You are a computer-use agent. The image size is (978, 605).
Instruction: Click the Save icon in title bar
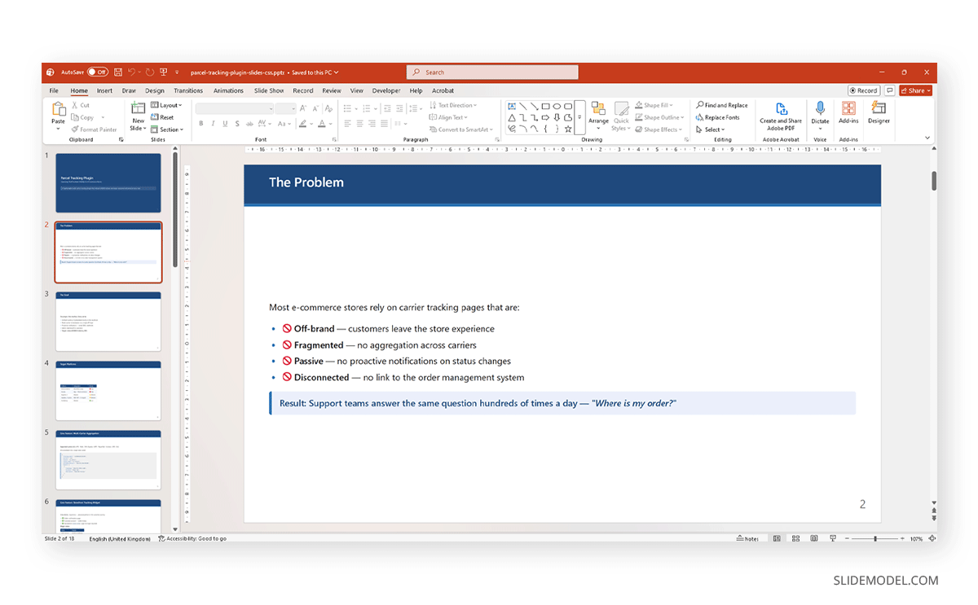(x=118, y=72)
